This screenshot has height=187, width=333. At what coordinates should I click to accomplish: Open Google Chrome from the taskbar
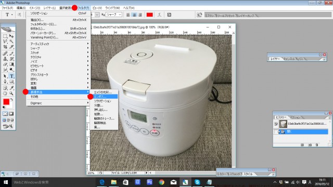[161, 182]
